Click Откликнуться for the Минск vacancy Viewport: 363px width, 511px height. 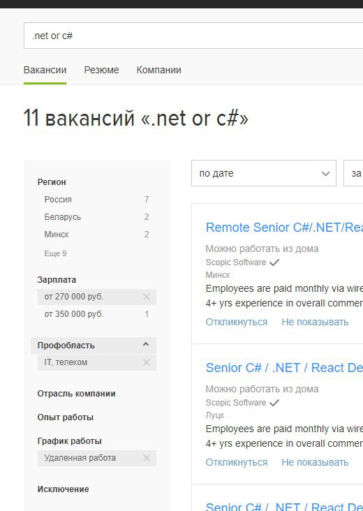tap(237, 322)
